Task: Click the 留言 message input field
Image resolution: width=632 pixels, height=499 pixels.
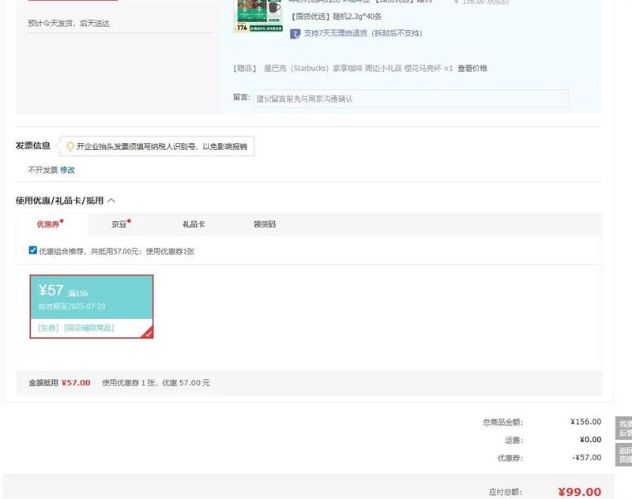Action: coord(410,99)
